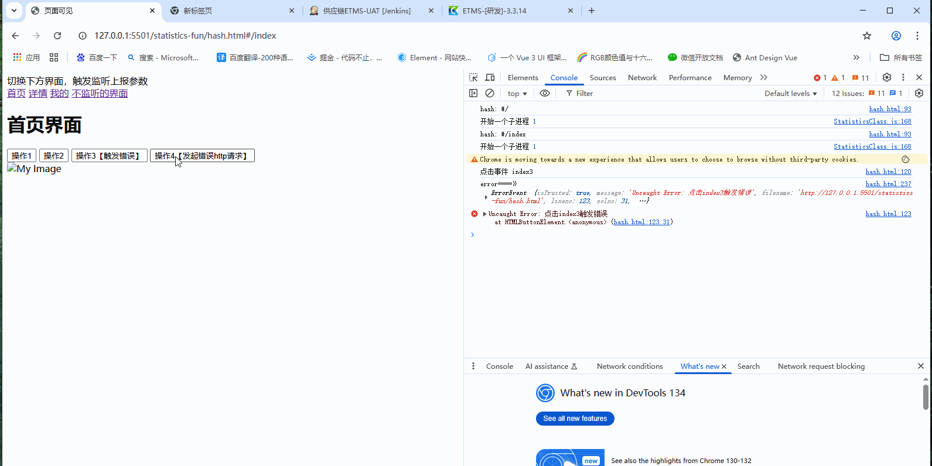Viewport: 932px width, 466px height.
Task: Open the AI assistance drawer tab
Action: click(x=551, y=366)
